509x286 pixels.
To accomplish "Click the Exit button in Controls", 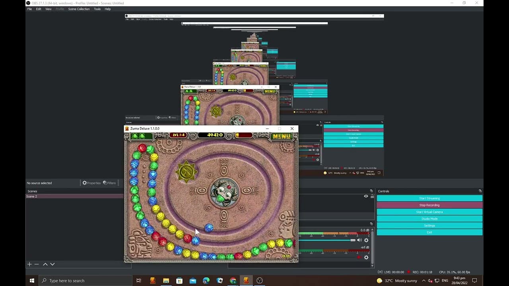I will 429,232.
